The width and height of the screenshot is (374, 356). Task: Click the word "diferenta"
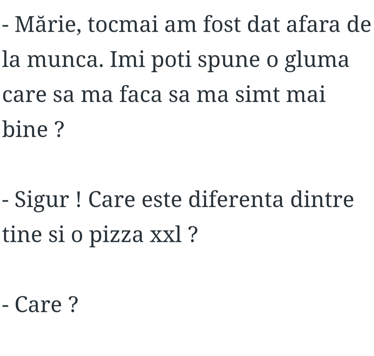pyautogui.click(x=236, y=200)
